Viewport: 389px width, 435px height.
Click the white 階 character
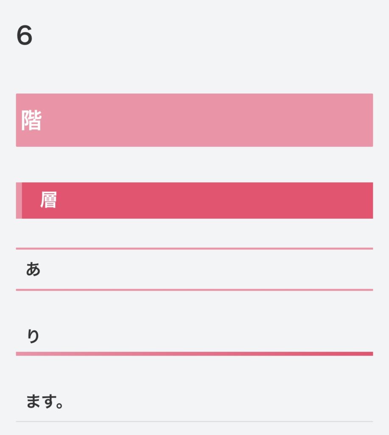click(31, 121)
